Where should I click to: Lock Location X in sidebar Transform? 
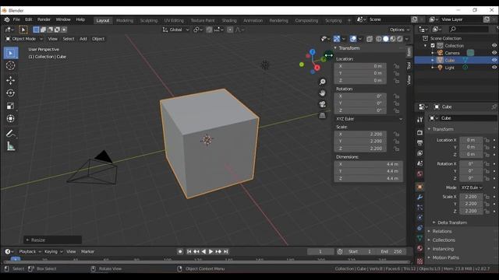pyautogui.click(x=396, y=66)
